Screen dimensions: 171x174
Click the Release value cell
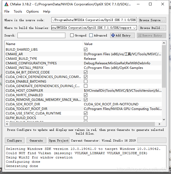pyautogui.click(x=90, y=59)
